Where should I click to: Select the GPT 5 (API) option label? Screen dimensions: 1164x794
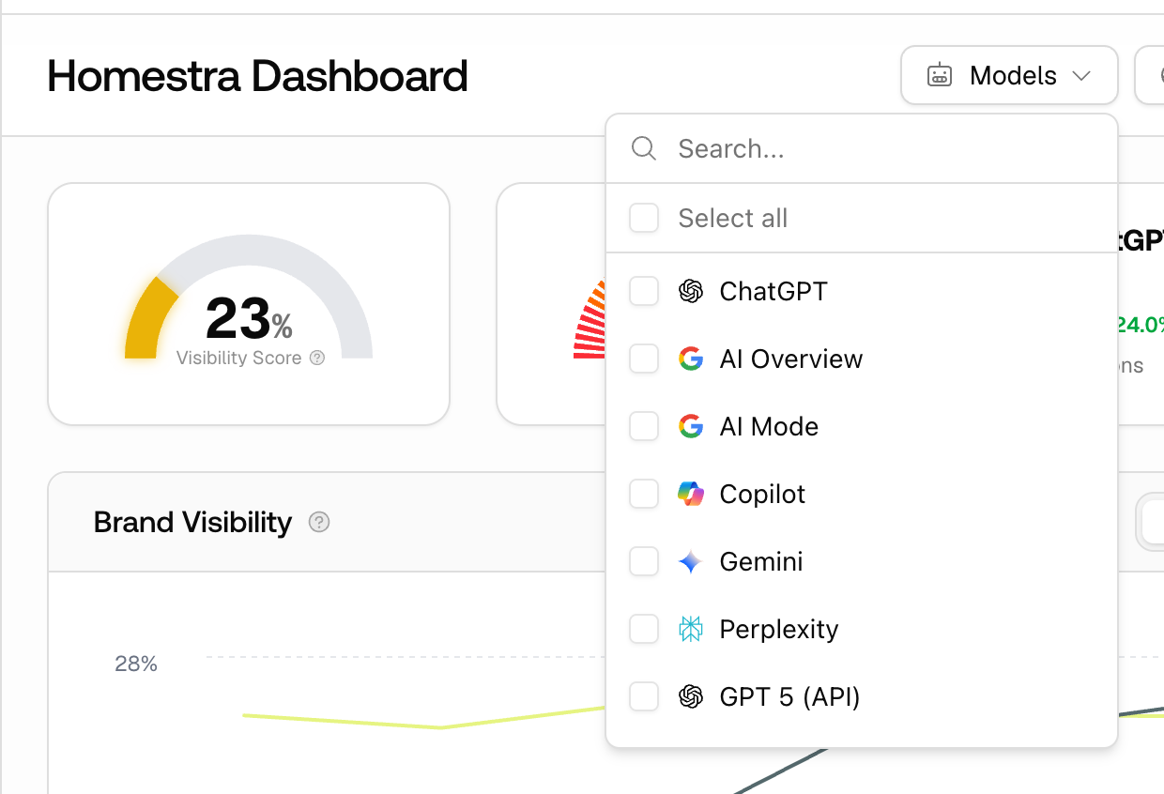(789, 696)
